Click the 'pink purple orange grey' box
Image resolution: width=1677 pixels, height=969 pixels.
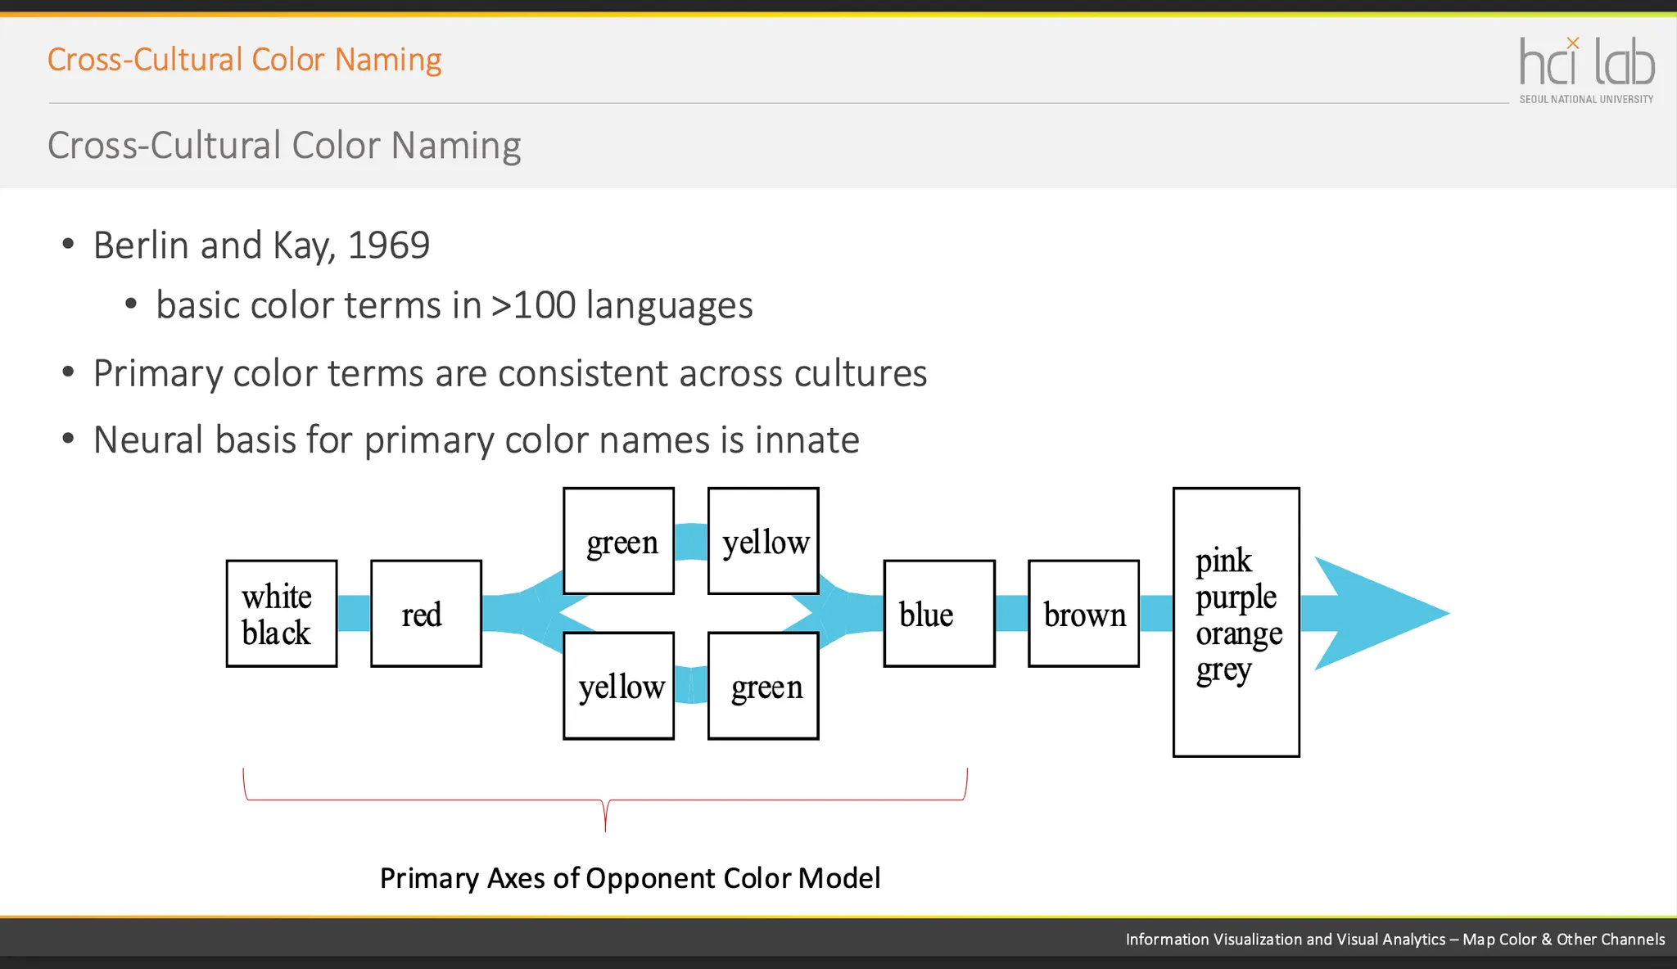pos(1236,622)
